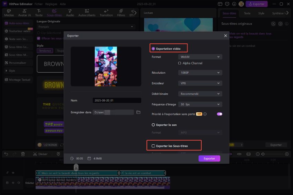Open the Audio tool in top toolbar
Viewport: 293px width, 195px height.
click(x=70, y=13)
